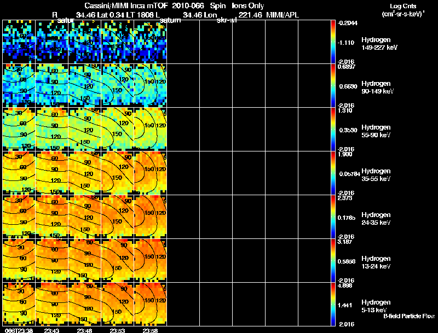Image resolution: width=438 pixels, height=333 pixels.
Task: Click the 23:53 time label
Action: tap(117, 330)
